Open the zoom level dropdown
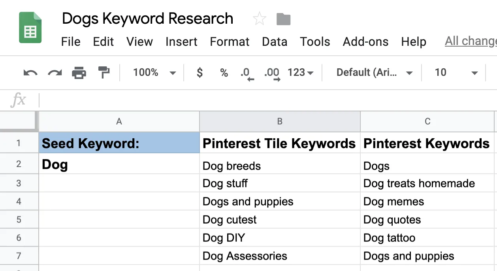 (154, 73)
